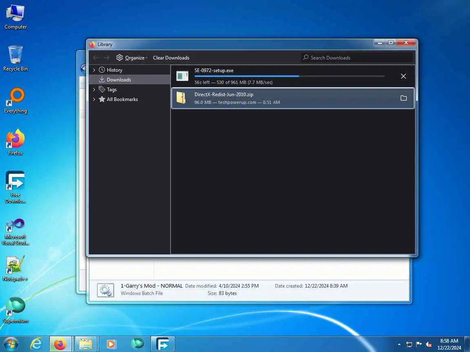Expand the History tree node
470x352 pixels.
pos(94,70)
